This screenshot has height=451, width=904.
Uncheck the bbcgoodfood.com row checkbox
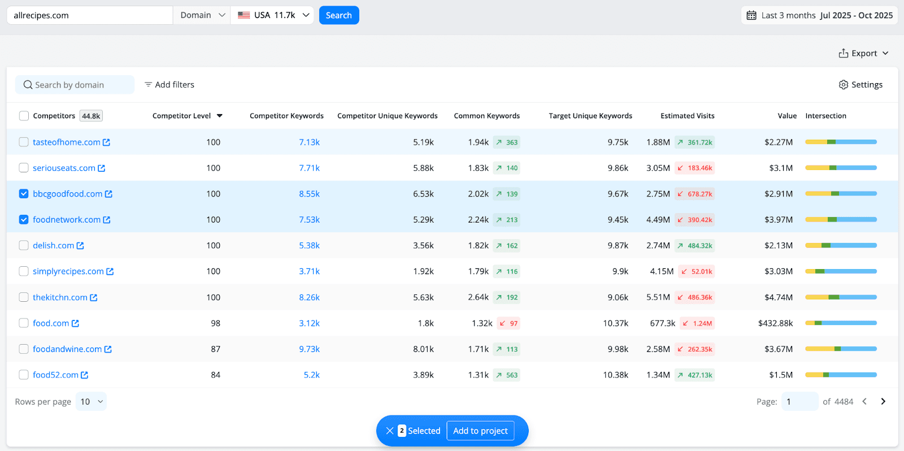[x=24, y=194]
